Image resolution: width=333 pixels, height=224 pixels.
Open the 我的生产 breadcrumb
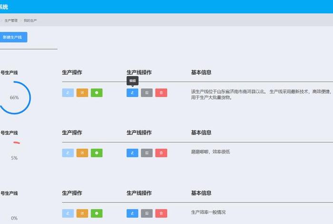[x=30, y=20]
